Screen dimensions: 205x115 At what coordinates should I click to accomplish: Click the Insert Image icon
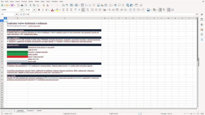tap(98, 5)
